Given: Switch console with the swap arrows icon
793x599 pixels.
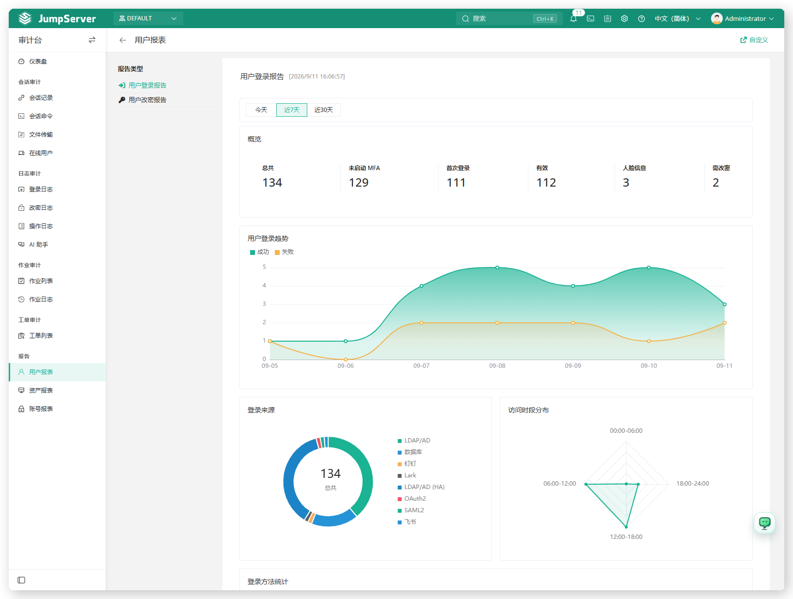Looking at the screenshot, I should (92, 40).
